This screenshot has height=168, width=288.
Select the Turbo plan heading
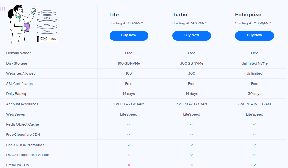(x=180, y=14)
